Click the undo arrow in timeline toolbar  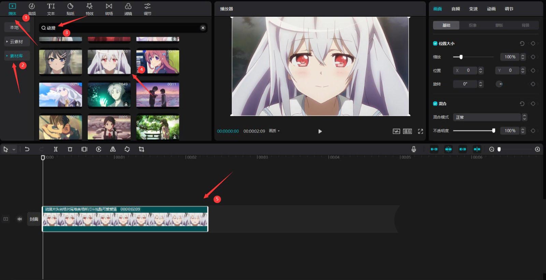27,149
